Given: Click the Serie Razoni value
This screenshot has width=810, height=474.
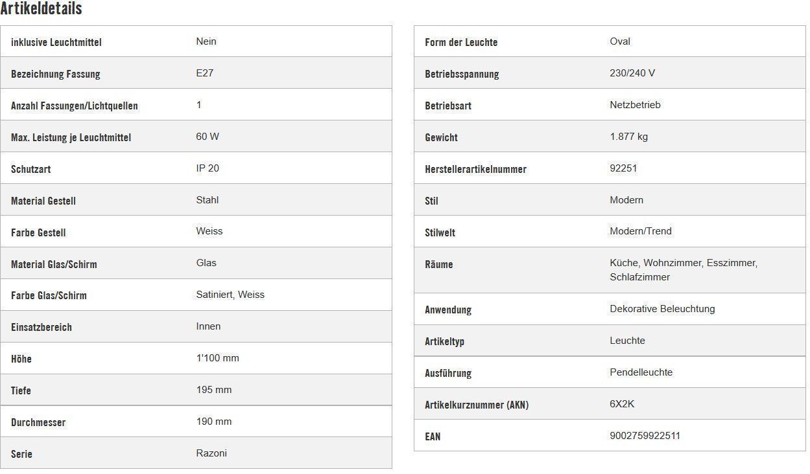Looking at the screenshot, I should 211,453.
